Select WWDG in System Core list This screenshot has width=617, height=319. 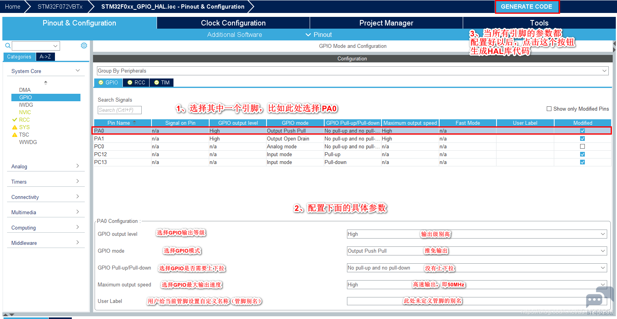[x=28, y=142]
